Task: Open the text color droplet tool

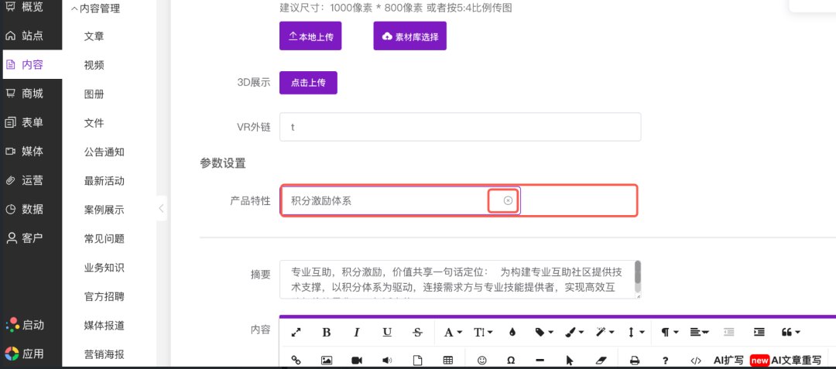Action: click(512, 333)
